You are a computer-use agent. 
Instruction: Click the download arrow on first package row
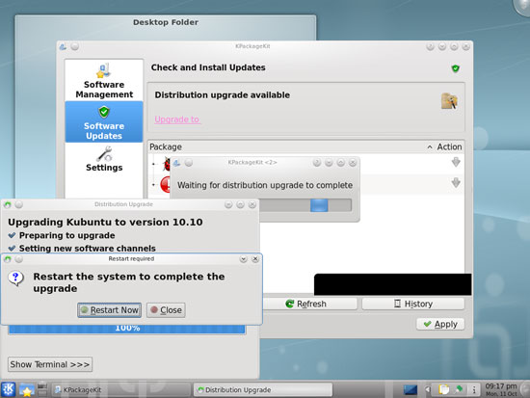pos(456,162)
